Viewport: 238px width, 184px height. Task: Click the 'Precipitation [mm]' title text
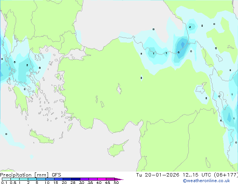24,175
